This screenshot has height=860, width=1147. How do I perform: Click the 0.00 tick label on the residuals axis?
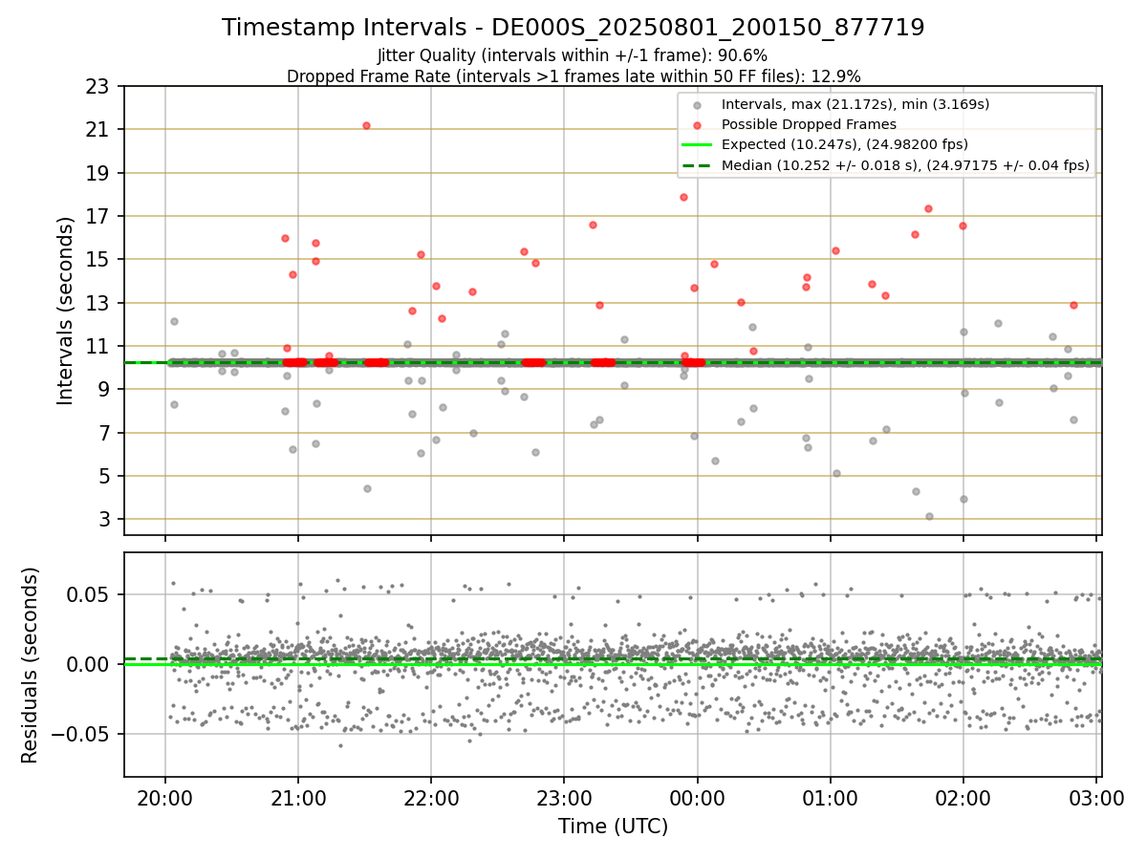coord(90,664)
